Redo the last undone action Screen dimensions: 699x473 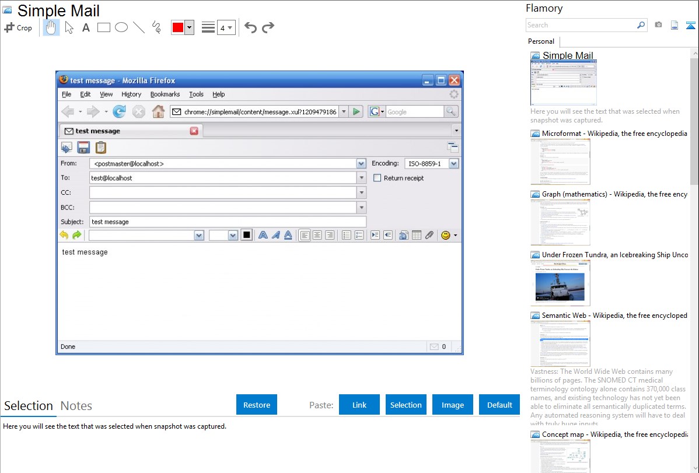tap(268, 27)
